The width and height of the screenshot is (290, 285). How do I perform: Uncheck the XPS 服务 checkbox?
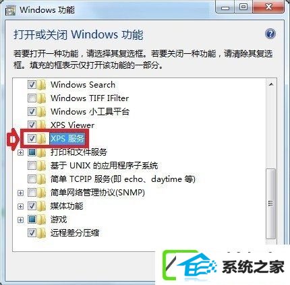(32, 139)
